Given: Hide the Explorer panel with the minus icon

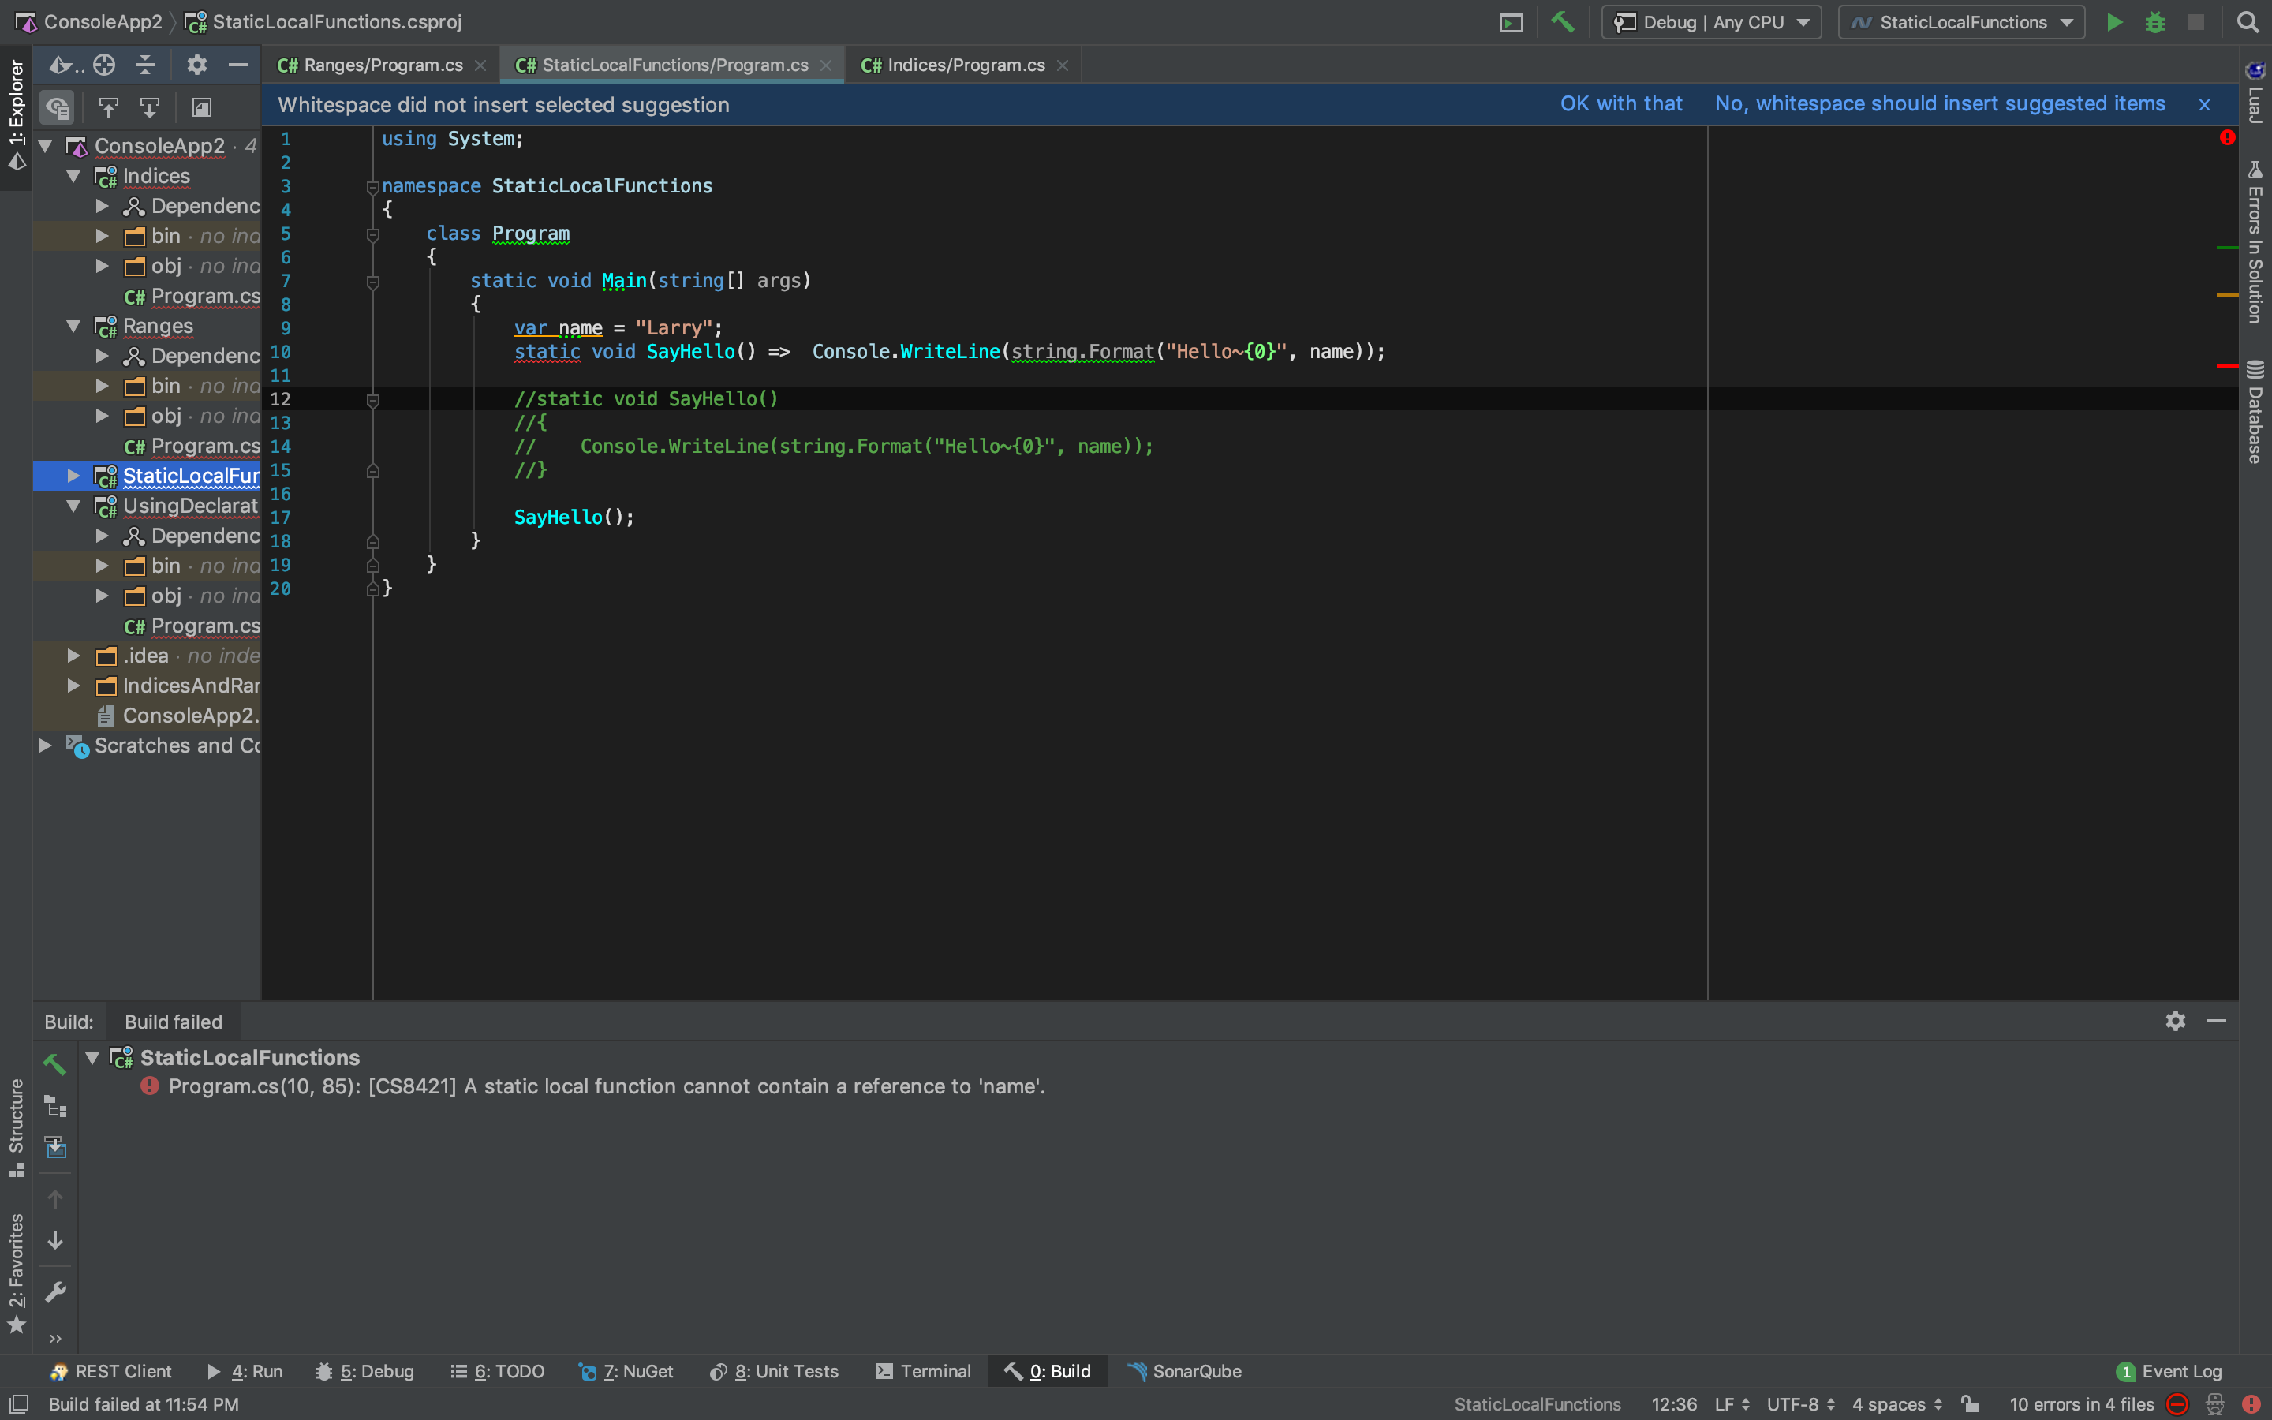Looking at the screenshot, I should (237, 65).
